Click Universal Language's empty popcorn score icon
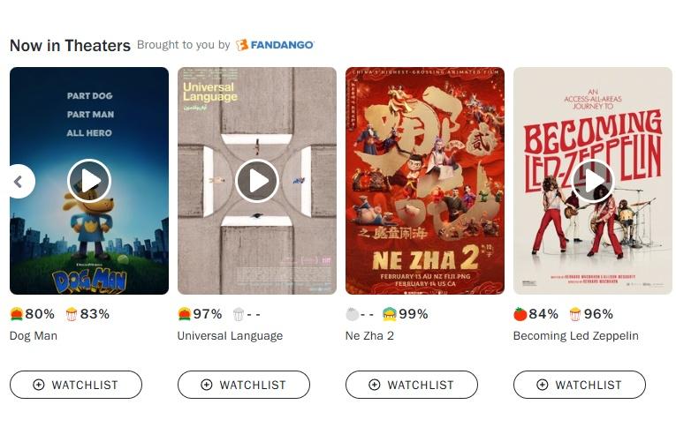 (x=239, y=314)
